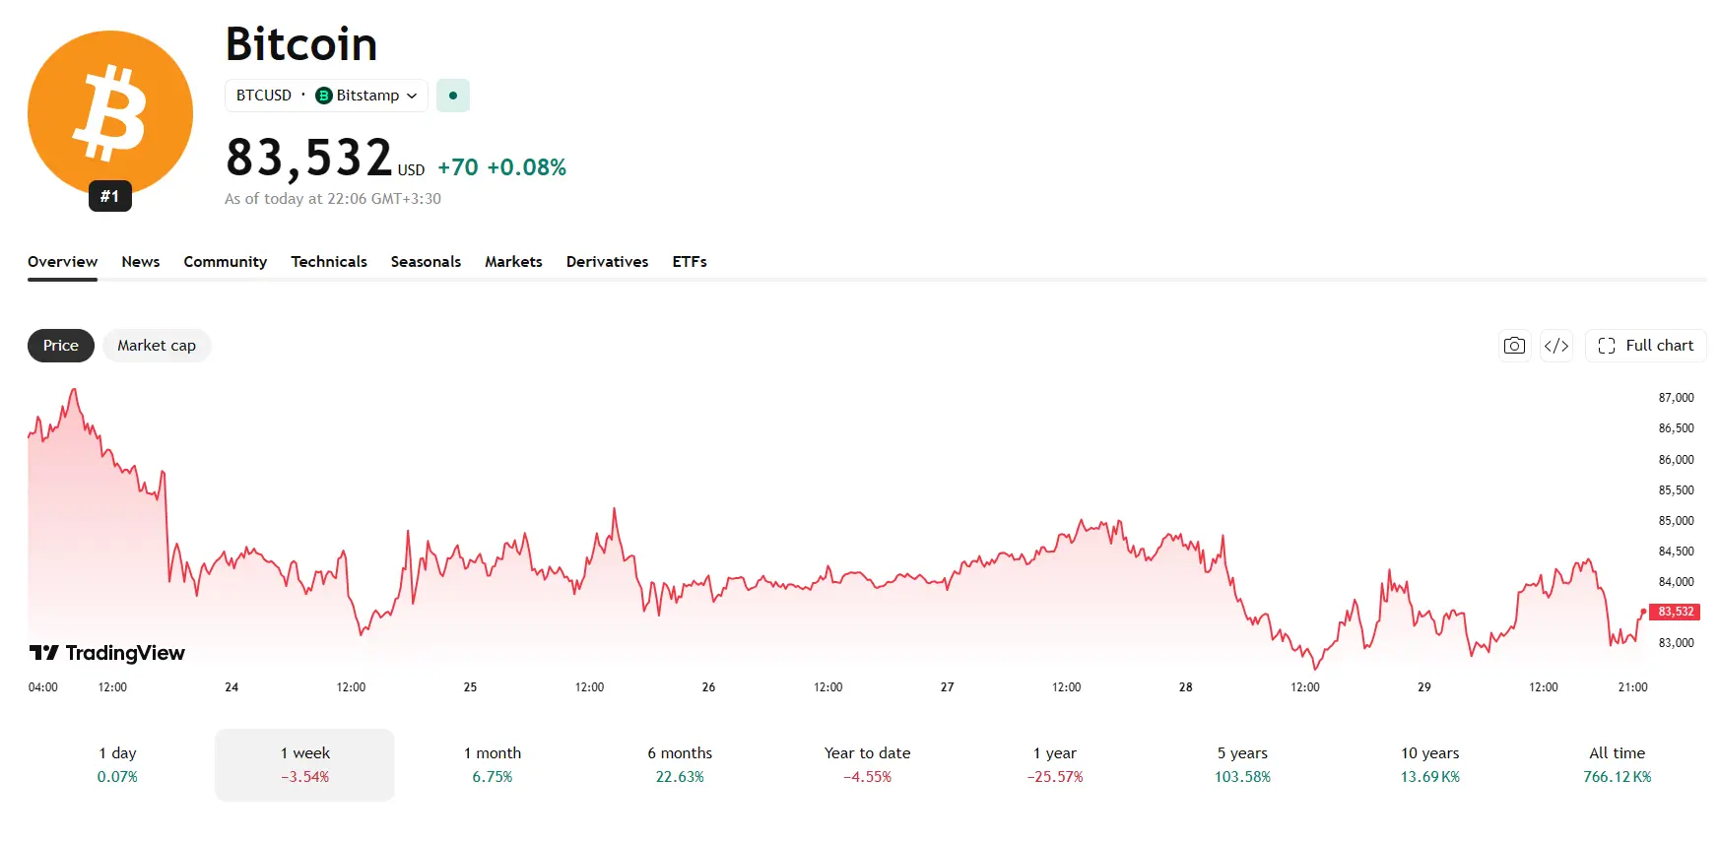Open the Full chart view
The height and width of the screenshot is (844, 1719).
point(1646,346)
